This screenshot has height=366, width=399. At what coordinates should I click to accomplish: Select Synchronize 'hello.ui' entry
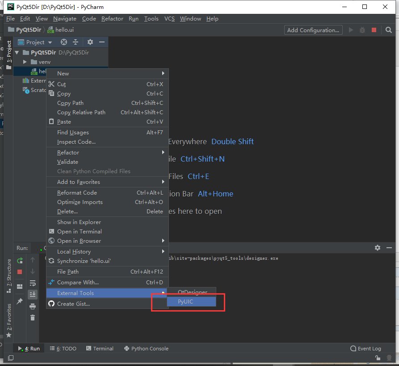point(107,261)
